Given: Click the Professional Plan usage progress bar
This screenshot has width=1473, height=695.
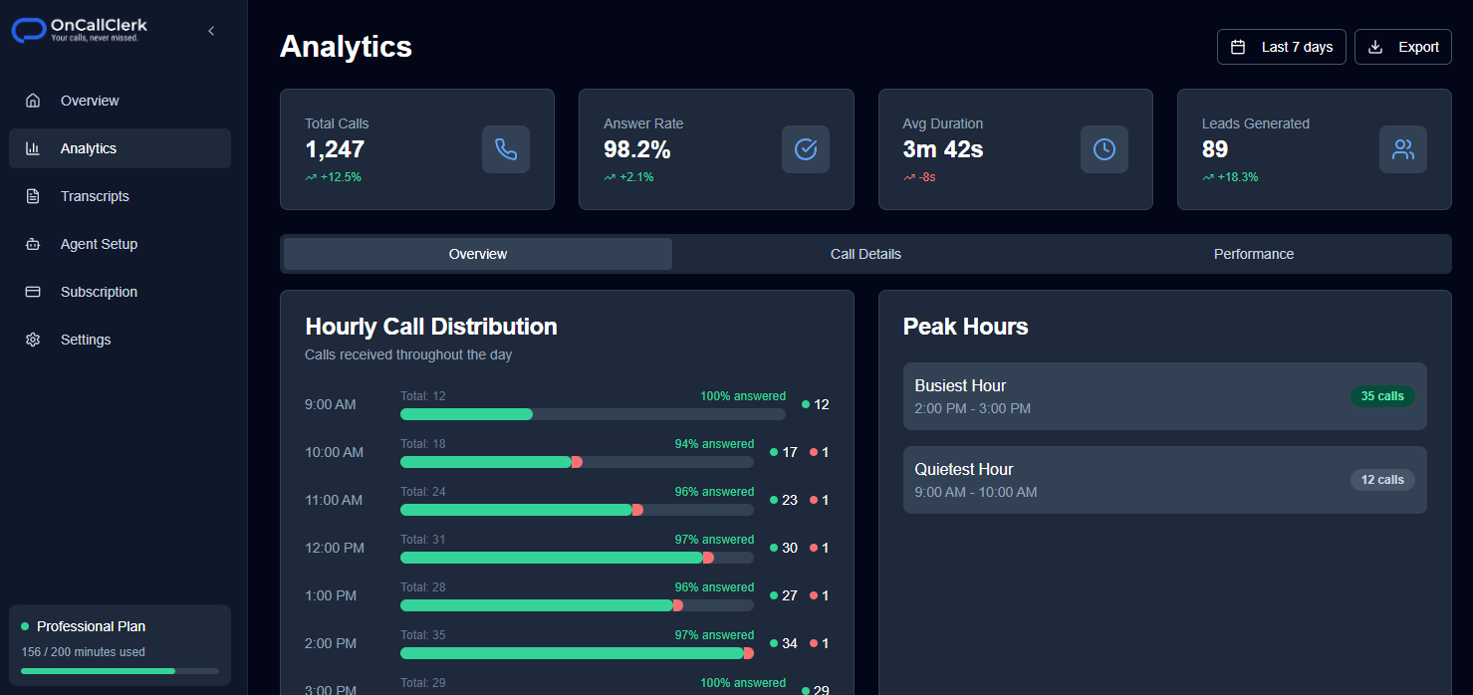Looking at the screenshot, I should pyautogui.click(x=120, y=671).
